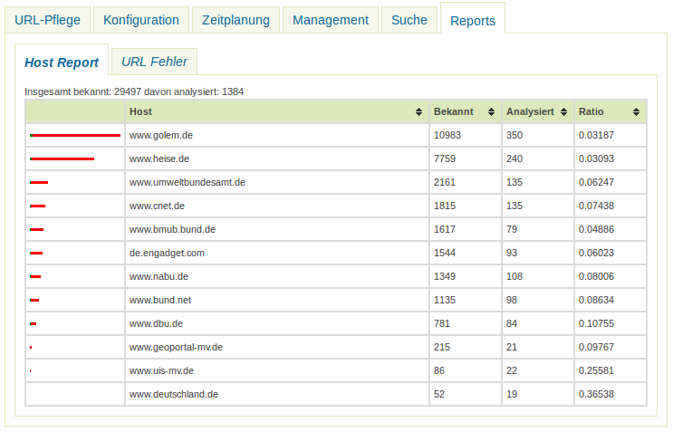Screen dimensions: 673x432
Task: Sort table by Host column arrows
Action: pos(418,112)
